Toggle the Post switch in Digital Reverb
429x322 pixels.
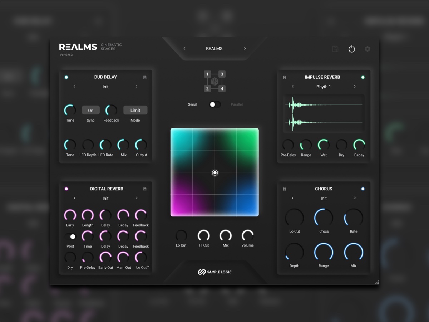click(70, 236)
